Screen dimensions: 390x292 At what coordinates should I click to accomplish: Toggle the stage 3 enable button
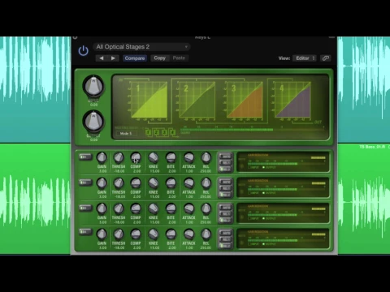pyautogui.click(x=85, y=208)
